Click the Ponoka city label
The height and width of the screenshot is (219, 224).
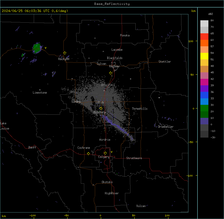125,35
